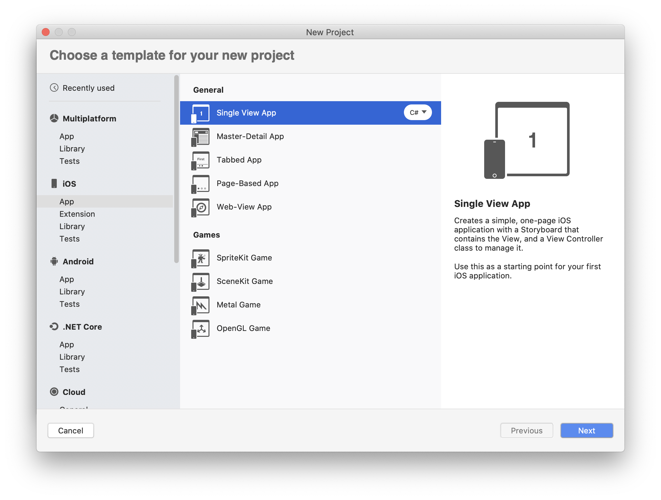Select the OpenGL Game icon
The image size is (661, 500).
[x=201, y=328]
